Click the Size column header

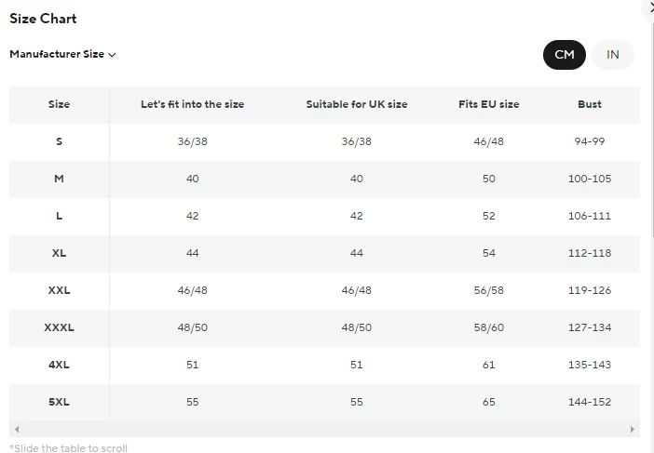coord(59,104)
